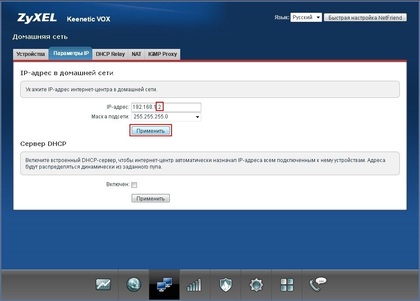This screenshot has height=301, width=420.
Task: Open the Applications four-squares icon
Action: click(x=287, y=285)
